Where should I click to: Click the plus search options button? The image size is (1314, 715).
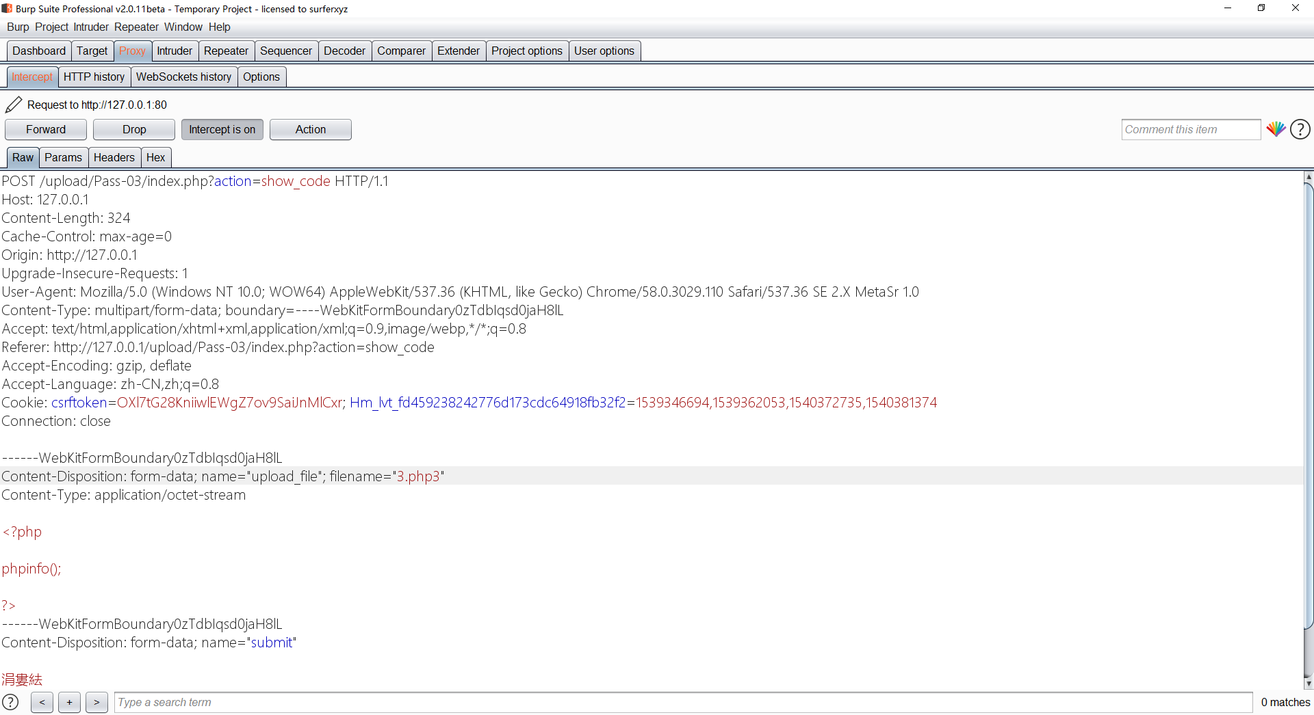(69, 702)
